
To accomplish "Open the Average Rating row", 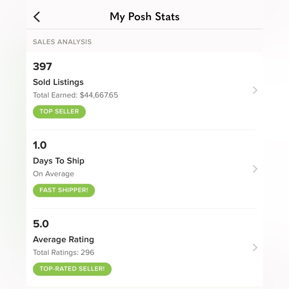I will pos(144,248).
